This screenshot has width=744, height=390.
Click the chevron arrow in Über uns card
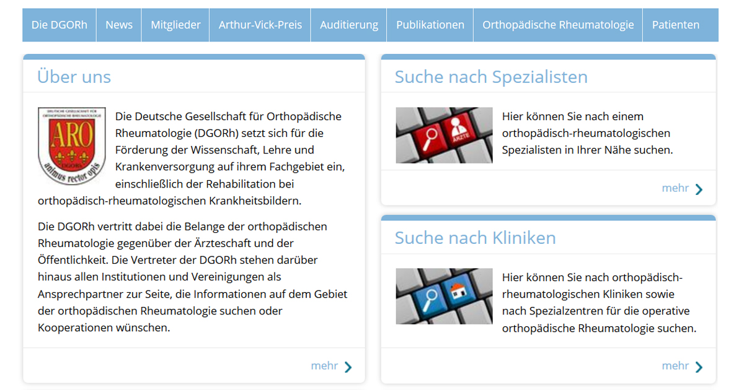point(348,366)
